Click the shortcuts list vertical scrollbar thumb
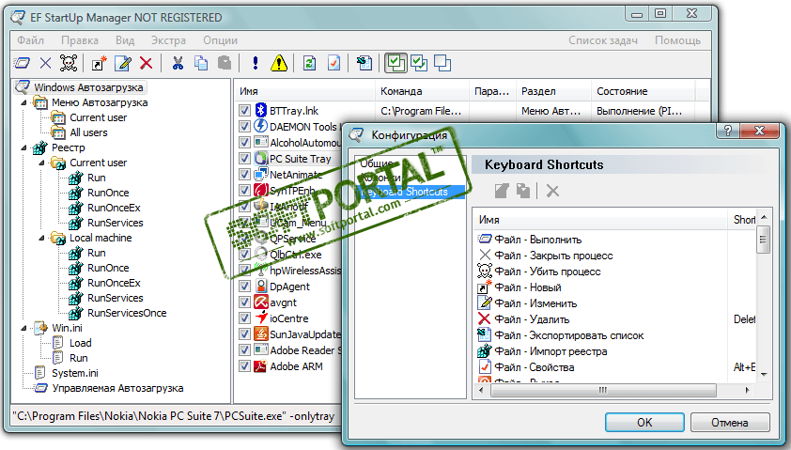 (x=763, y=240)
